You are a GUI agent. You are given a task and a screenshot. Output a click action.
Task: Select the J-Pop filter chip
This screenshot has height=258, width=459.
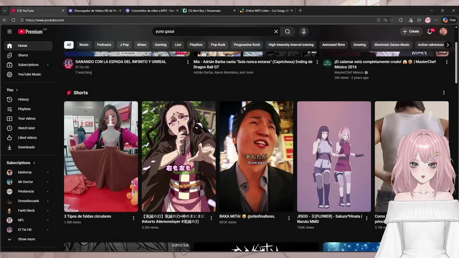[124, 45]
